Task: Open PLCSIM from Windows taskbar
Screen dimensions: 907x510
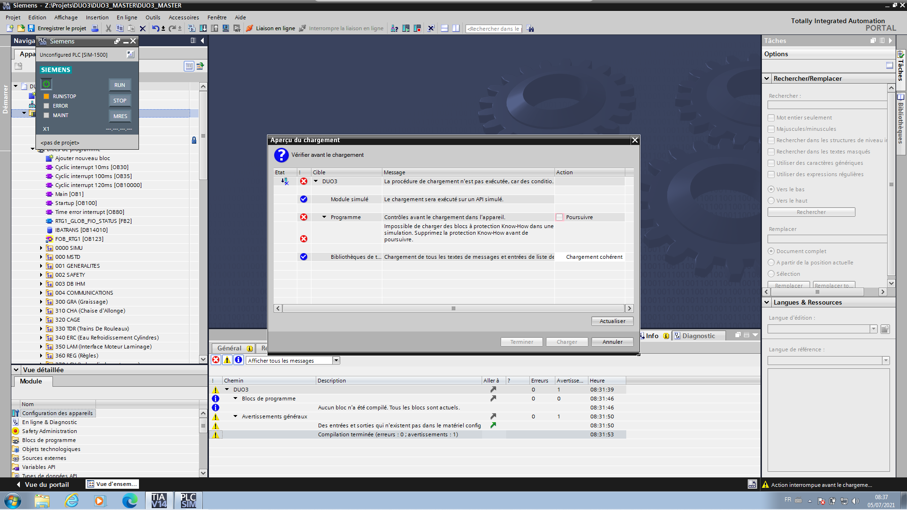Action: click(x=188, y=500)
